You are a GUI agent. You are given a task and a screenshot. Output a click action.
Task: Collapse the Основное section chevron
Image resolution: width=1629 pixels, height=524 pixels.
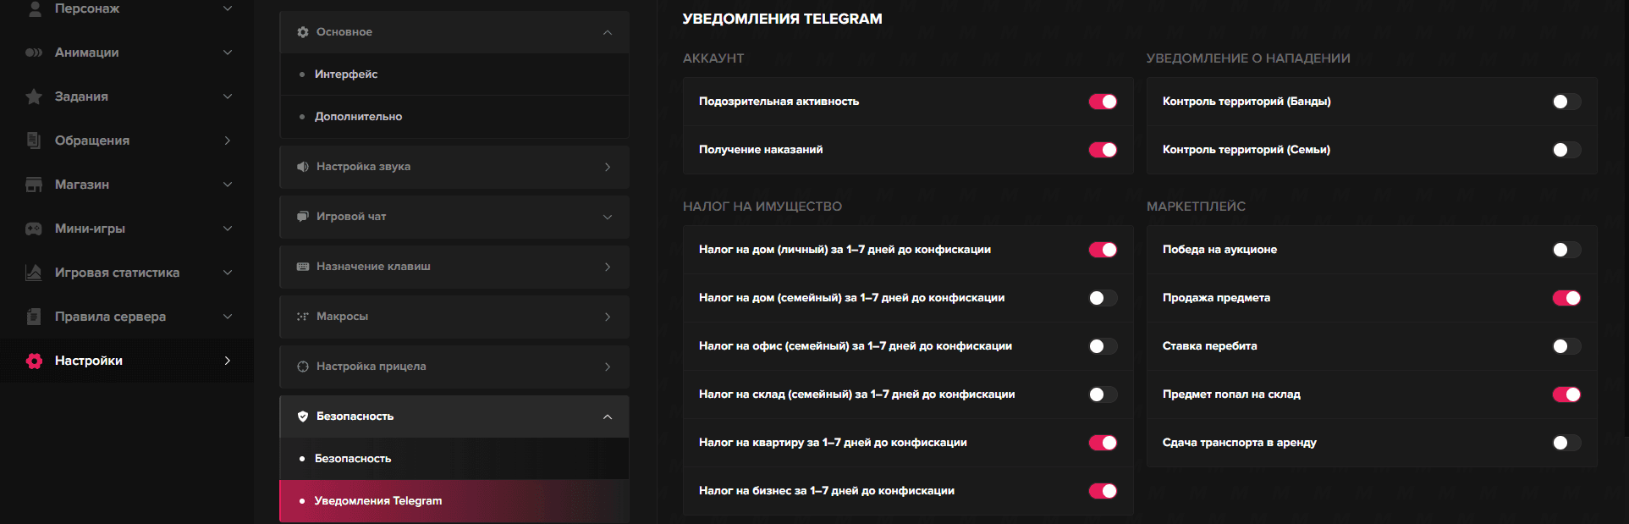(x=608, y=32)
